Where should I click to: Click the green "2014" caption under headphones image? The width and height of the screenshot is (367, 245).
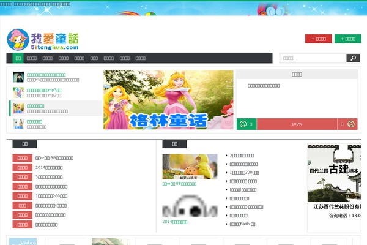click(175, 222)
